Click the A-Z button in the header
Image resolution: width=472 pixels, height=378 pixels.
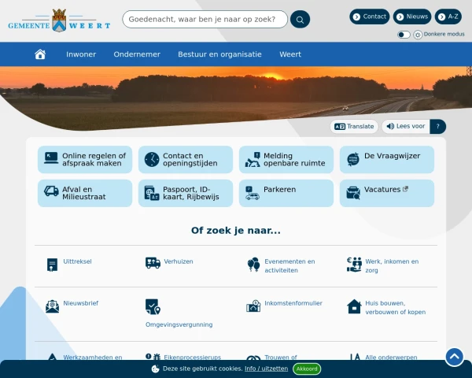tap(448, 17)
